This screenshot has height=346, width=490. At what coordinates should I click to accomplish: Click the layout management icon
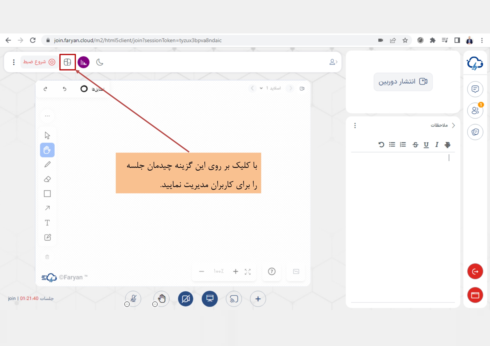(67, 62)
